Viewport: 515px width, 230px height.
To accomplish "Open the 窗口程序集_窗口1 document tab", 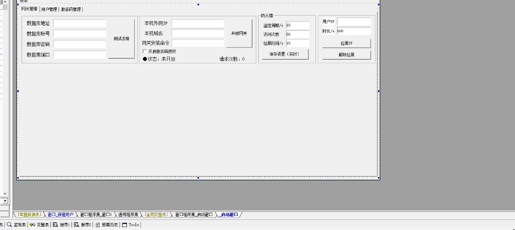I will coord(96,215).
